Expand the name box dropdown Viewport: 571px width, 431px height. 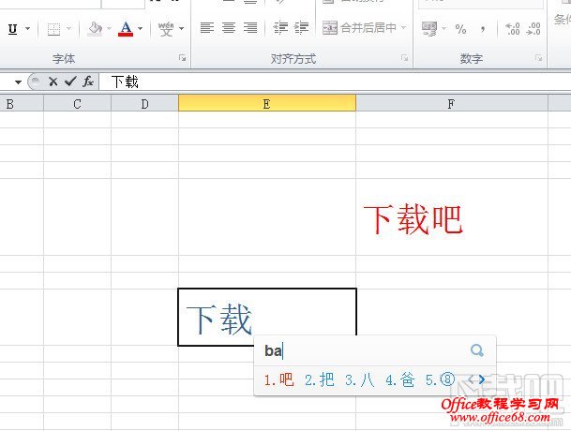[18, 82]
